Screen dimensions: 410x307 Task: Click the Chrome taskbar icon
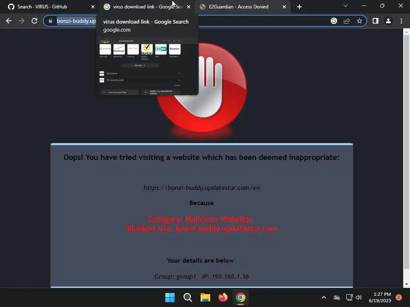241,297
